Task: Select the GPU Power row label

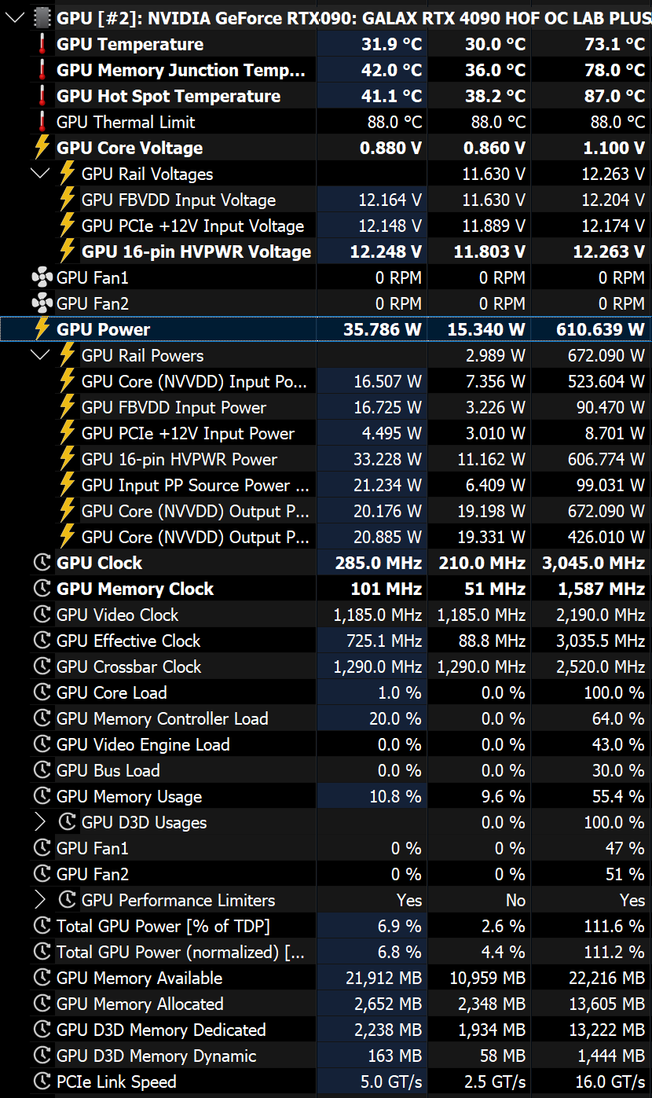Action: (103, 329)
